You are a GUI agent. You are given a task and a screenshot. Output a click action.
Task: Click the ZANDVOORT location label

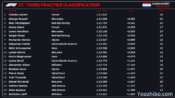coord(161,4)
